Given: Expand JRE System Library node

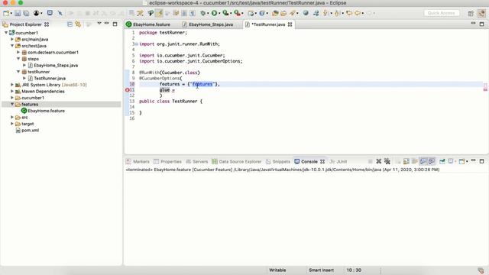Looking at the screenshot, I should pyautogui.click(x=12, y=85).
